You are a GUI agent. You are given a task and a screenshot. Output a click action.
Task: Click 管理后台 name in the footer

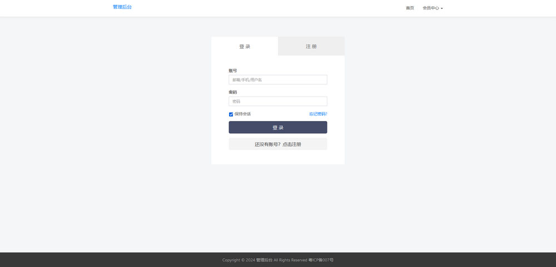264,260
